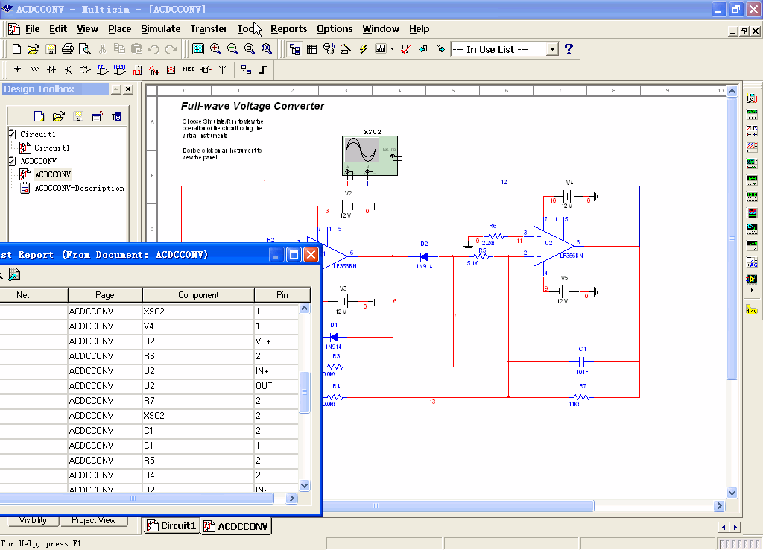Switch to the ACDCCONV document tab
The height and width of the screenshot is (550, 763).
click(x=236, y=526)
